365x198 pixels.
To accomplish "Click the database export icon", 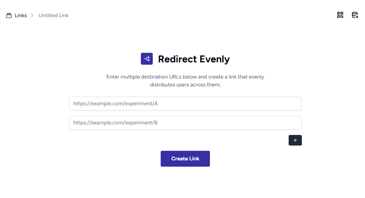I will pos(354,15).
